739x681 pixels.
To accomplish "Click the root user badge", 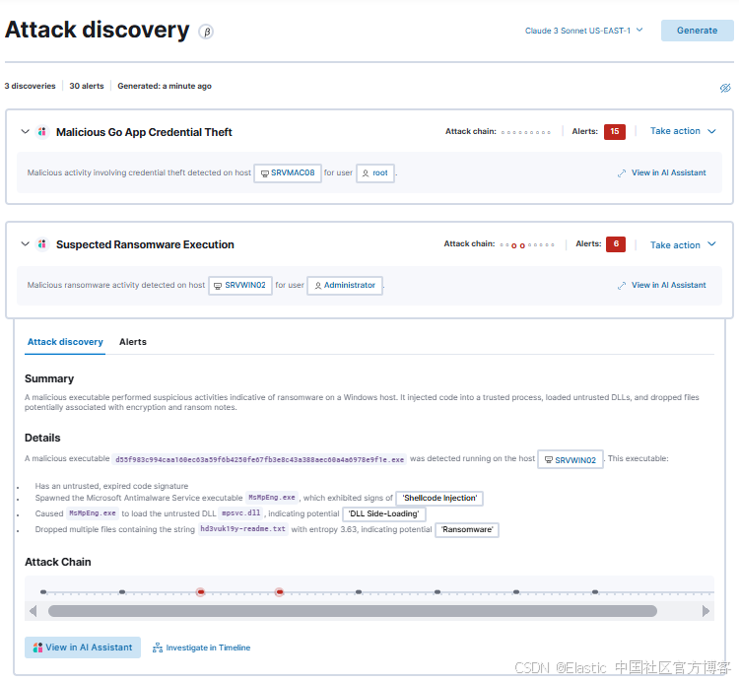I will click(375, 172).
